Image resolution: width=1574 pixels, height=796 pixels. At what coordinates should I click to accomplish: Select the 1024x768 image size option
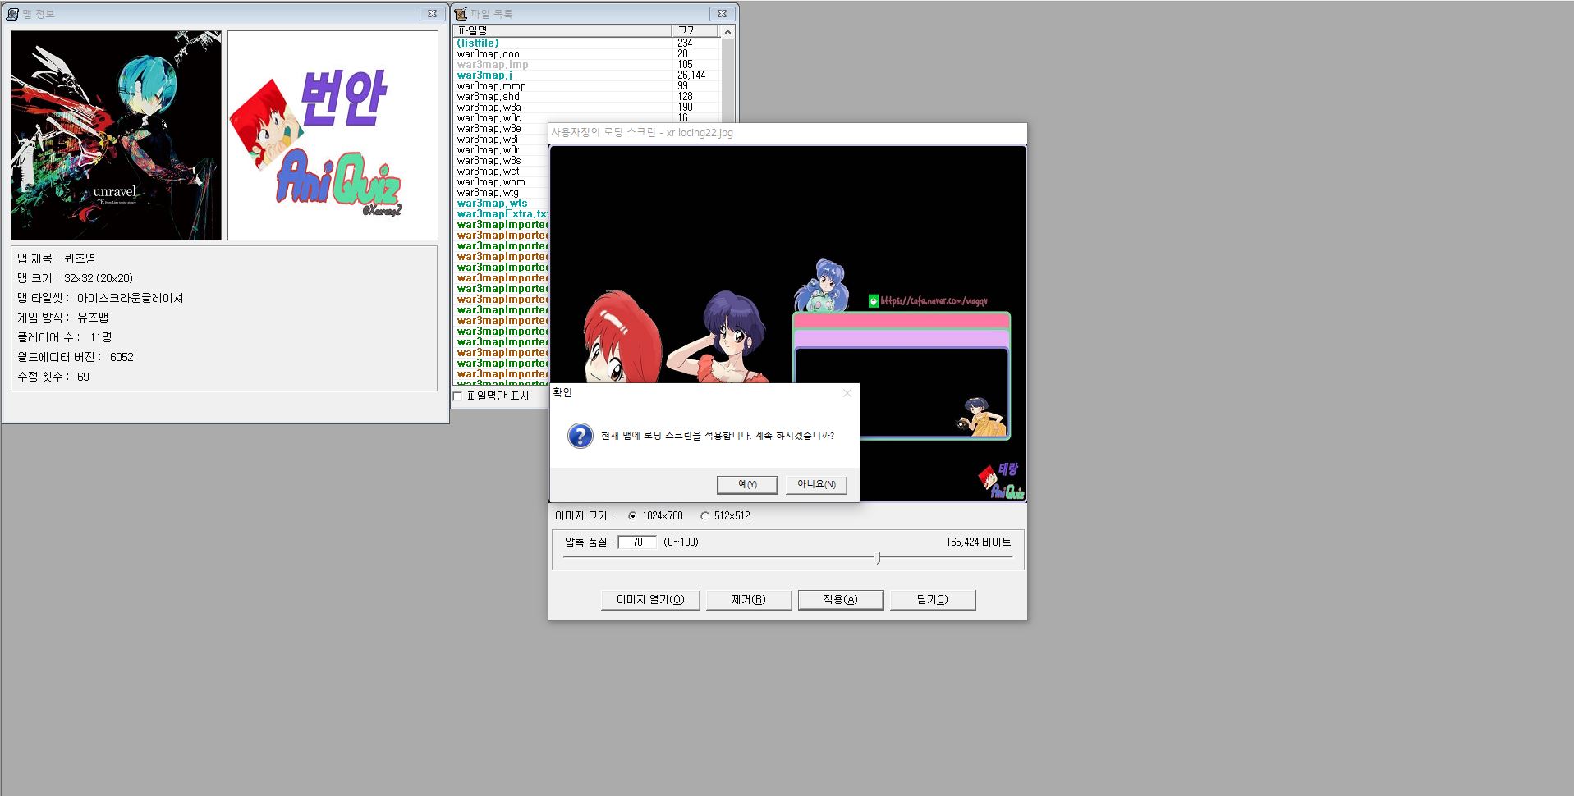click(x=655, y=516)
